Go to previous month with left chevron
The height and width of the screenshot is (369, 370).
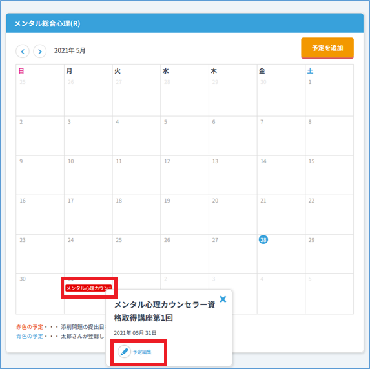[23, 52]
